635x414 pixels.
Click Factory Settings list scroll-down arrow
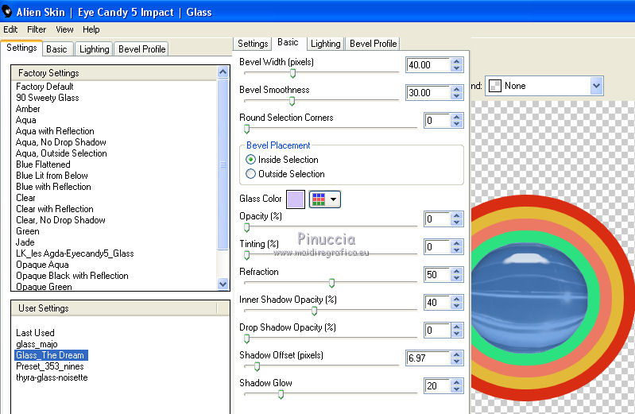coord(223,284)
